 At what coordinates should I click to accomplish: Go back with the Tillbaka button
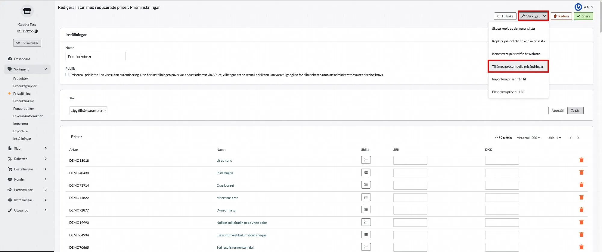(x=505, y=16)
